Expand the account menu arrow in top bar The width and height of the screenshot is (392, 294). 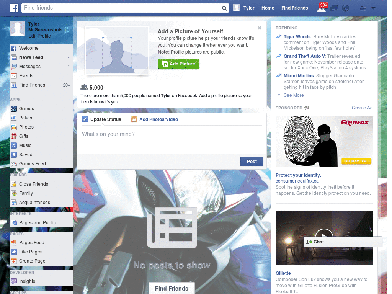coord(373,8)
